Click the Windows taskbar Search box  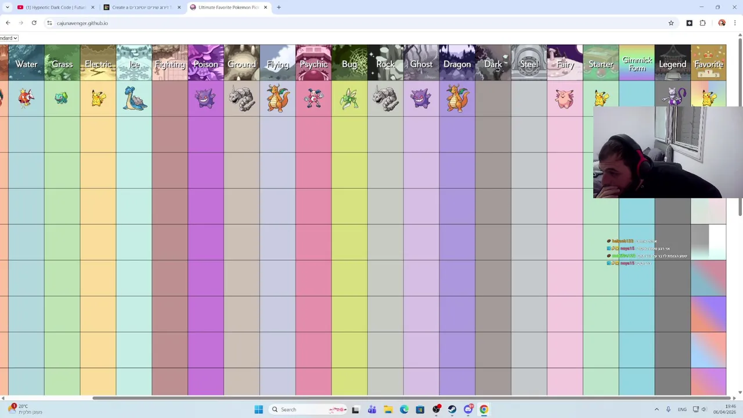[307, 409]
